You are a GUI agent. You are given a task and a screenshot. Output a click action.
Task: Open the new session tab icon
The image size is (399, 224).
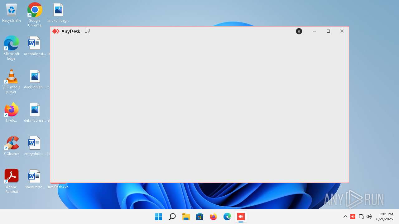click(87, 31)
